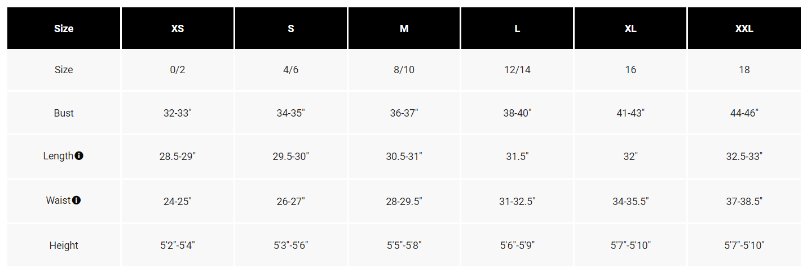Screen dimensions: 807x272
Task: Click the info icon next to Length
Action: 79,156
